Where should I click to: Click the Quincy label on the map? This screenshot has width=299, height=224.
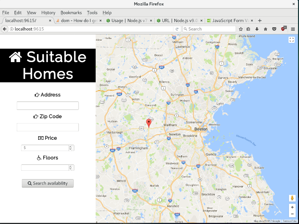211,154
